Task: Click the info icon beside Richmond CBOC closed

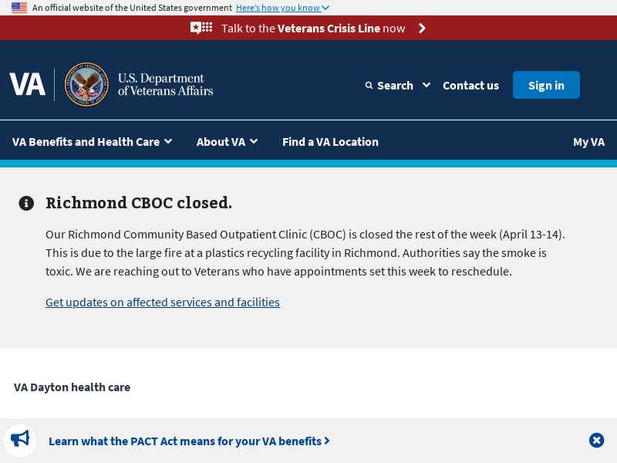Action: pos(26,203)
